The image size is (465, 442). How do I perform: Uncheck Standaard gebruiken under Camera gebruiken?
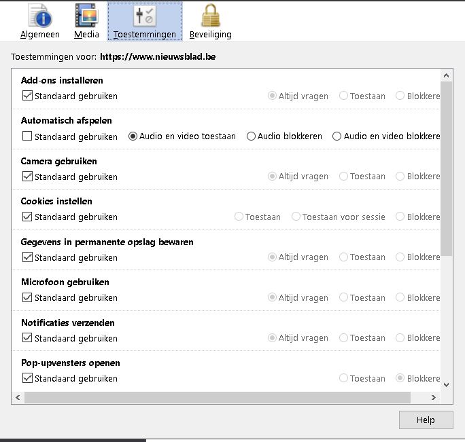tap(28, 177)
